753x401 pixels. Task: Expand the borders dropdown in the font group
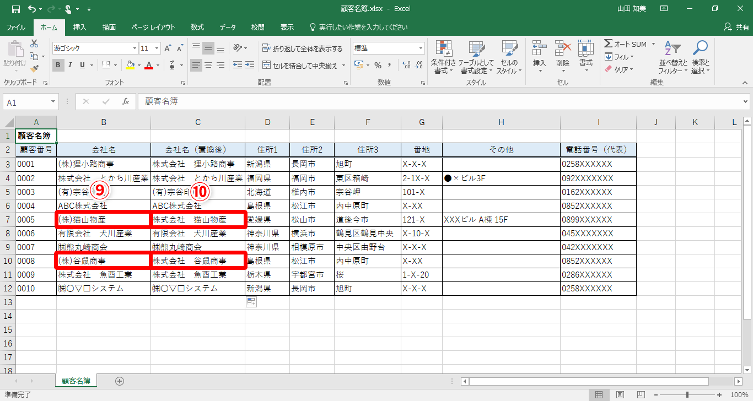pos(115,65)
